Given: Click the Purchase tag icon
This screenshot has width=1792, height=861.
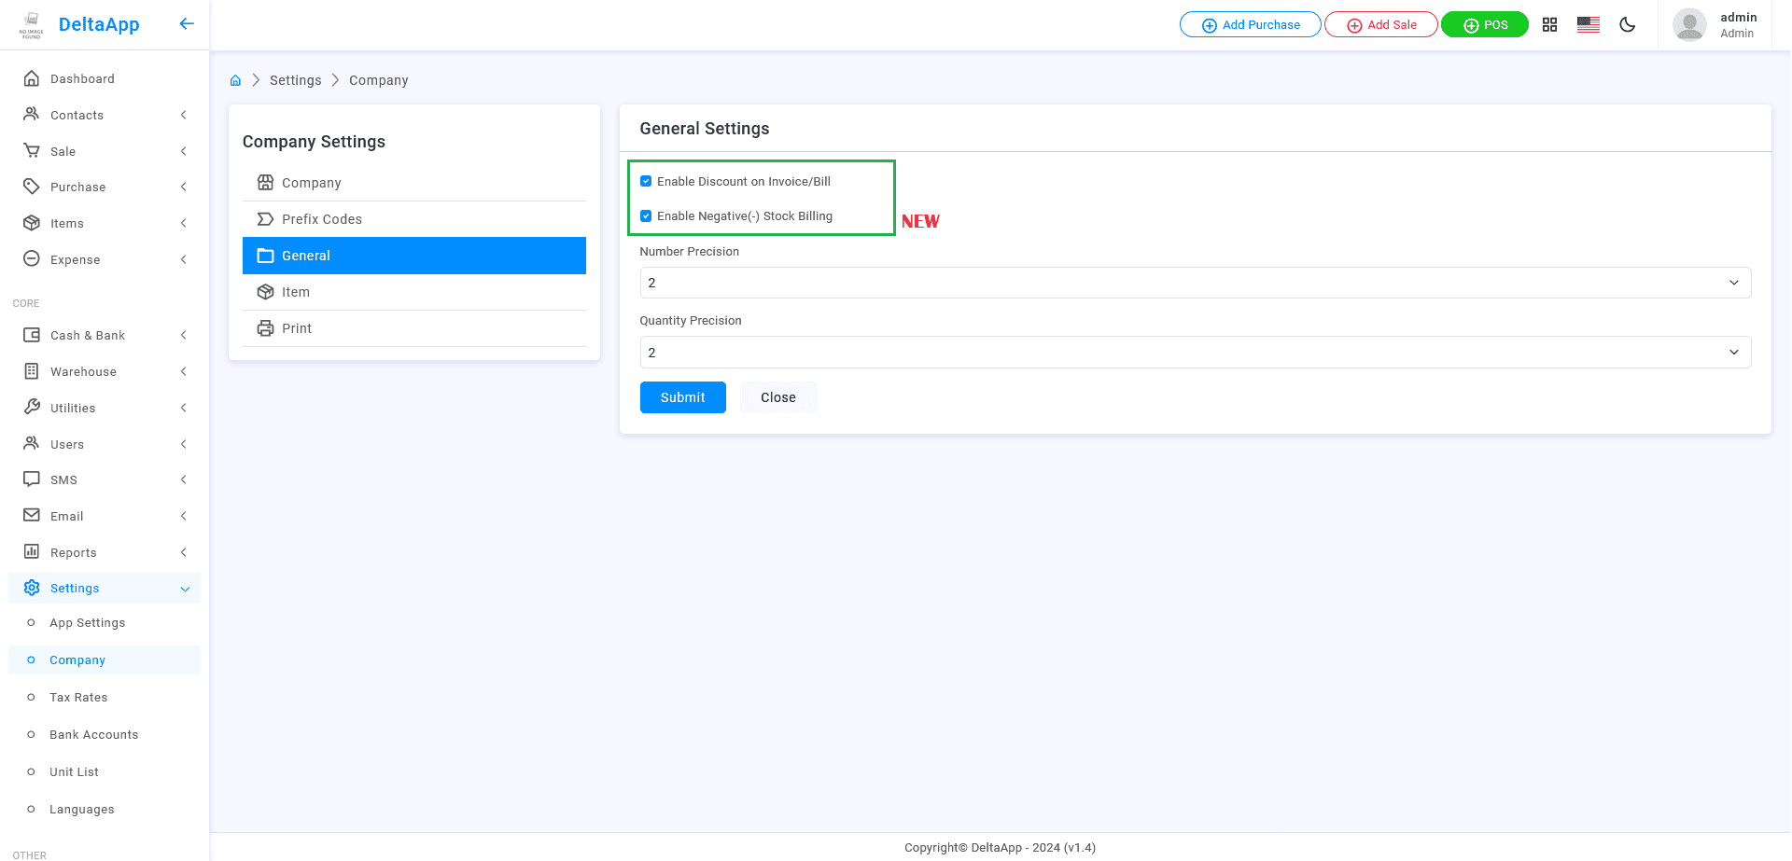Looking at the screenshot, I should pyautogui.click(x=32, y=187).
